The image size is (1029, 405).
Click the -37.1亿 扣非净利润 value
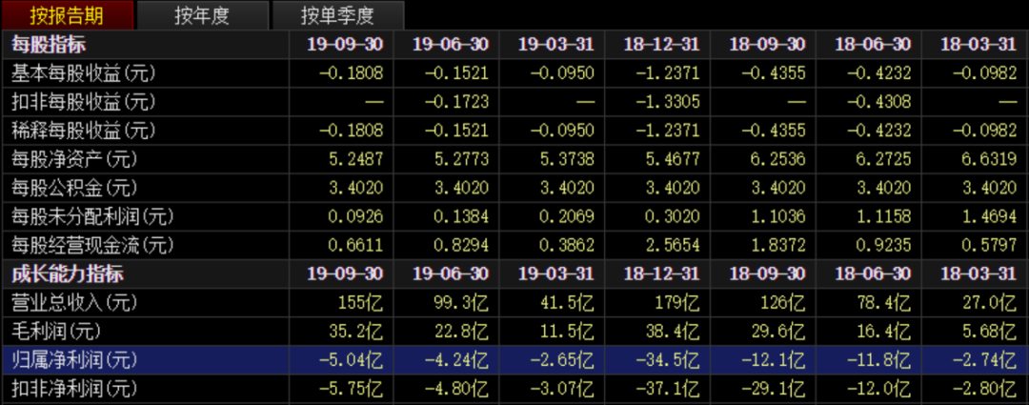tap(670, 389)
